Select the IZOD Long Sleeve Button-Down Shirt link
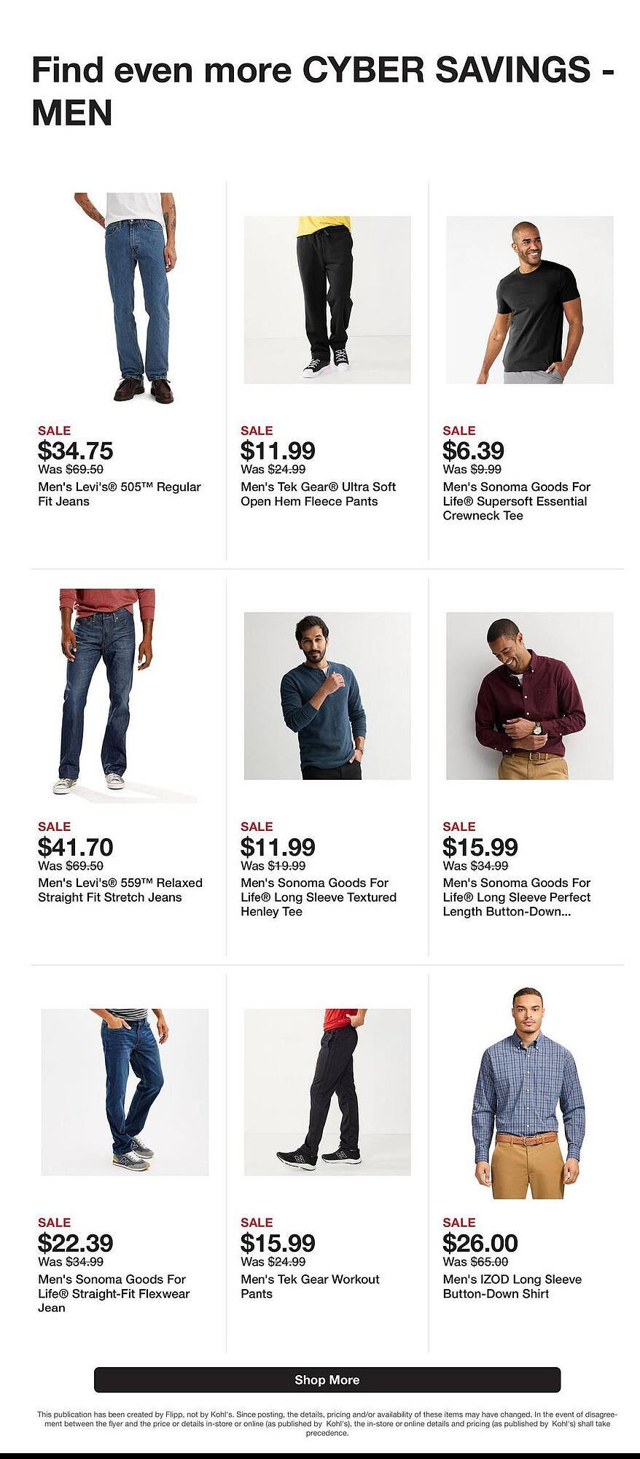The height and width of the screenshot is (1459, 640). click(x=512, y=1286)
